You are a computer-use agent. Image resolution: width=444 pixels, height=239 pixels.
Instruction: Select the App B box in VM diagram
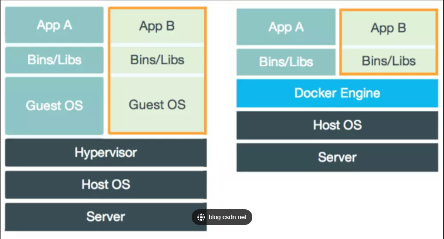pos(157,26)
